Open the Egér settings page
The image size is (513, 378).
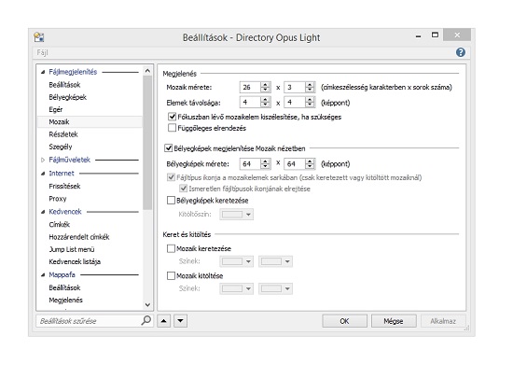56,109
